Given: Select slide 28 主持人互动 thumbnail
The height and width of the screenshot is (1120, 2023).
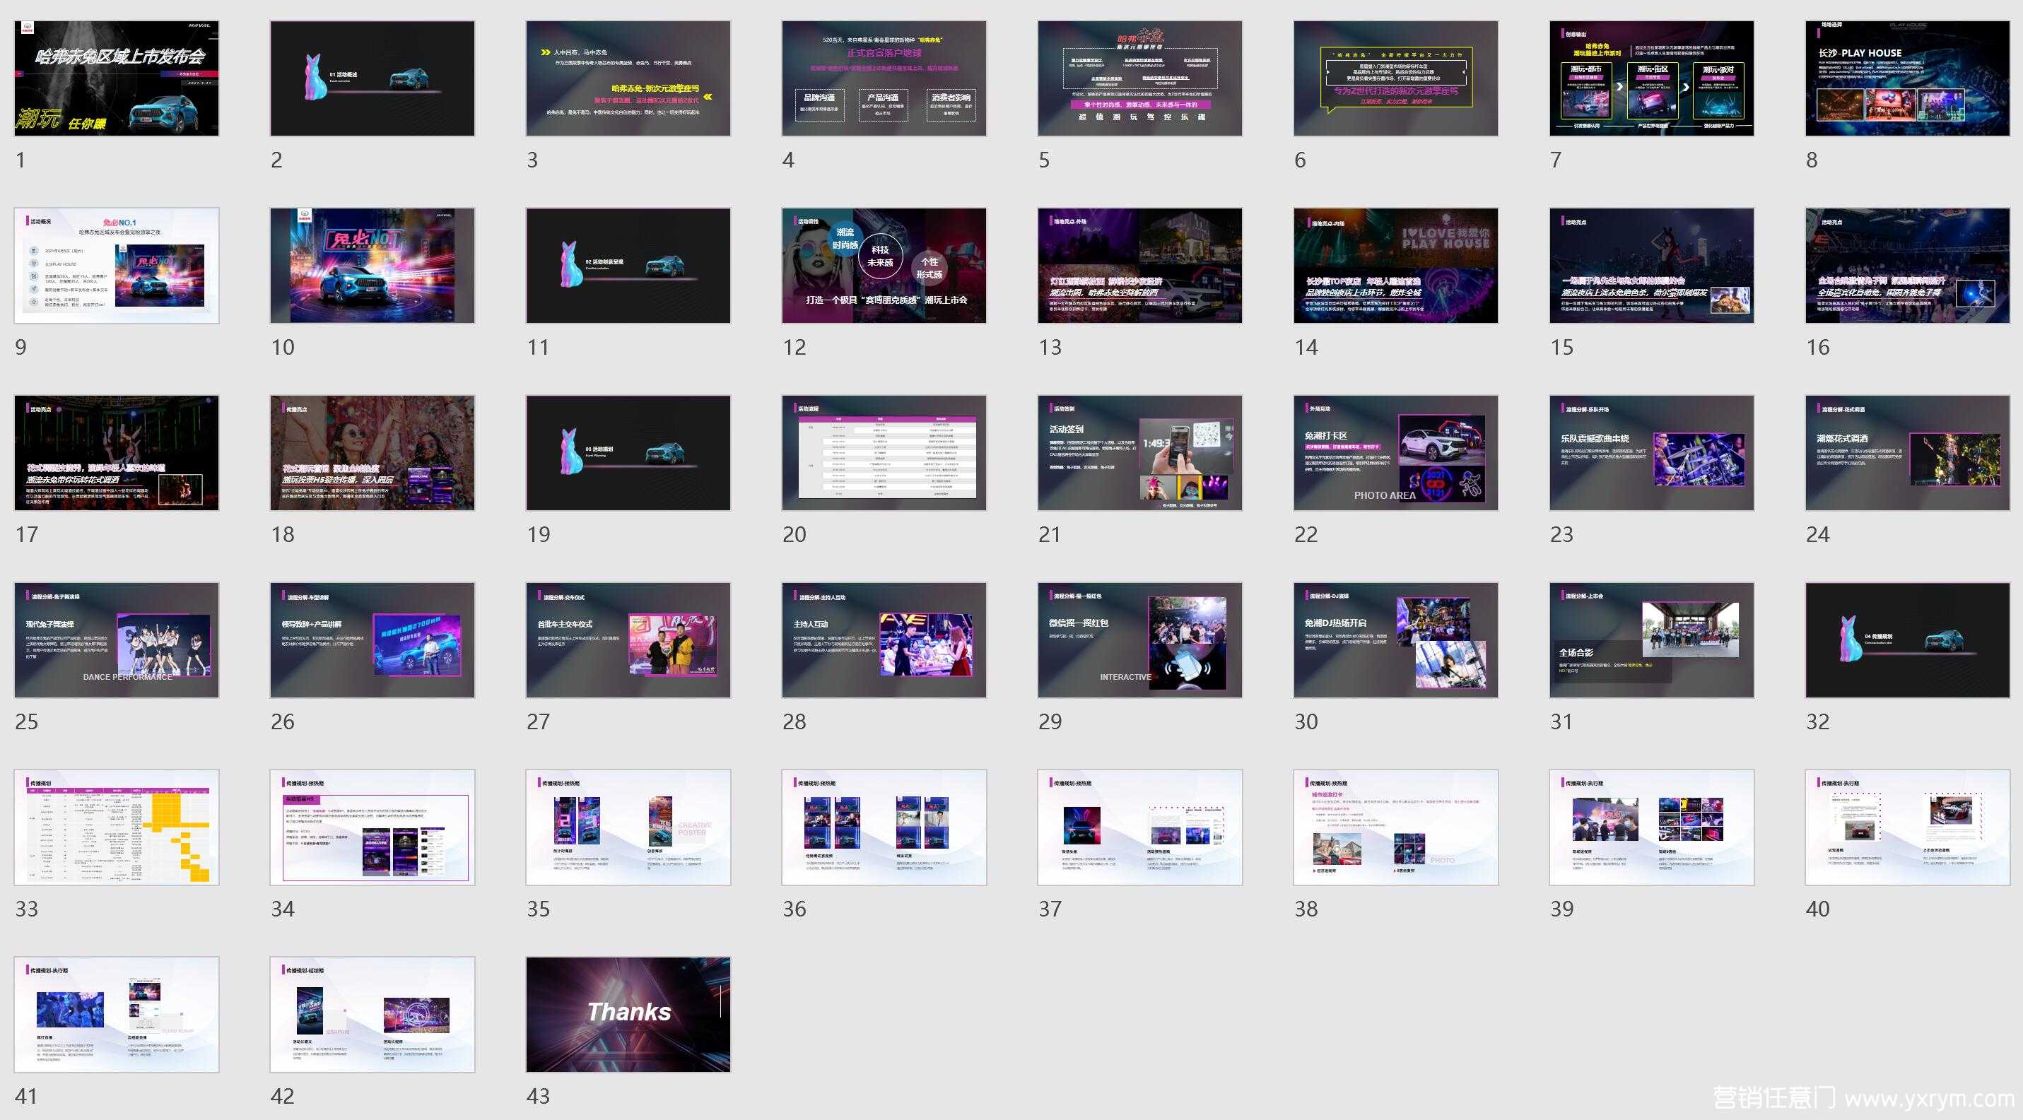Looking at the screenshot, I should (884, 639).
